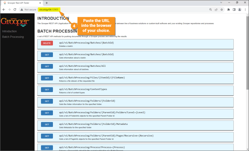Click GET for Process?Process={Process} endpoint
This screenshot has width=249, height=151.
click(x=47, y=148)
